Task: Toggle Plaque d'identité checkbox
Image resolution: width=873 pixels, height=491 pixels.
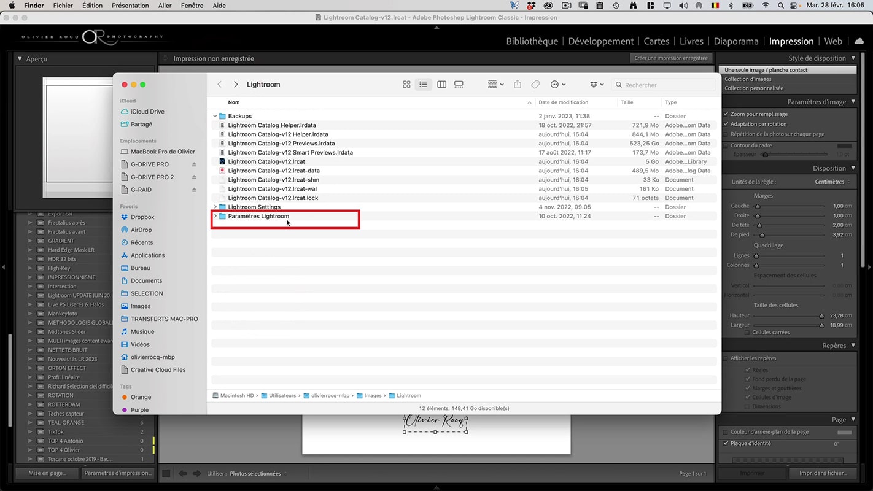Action: click(x=726, y=443)
